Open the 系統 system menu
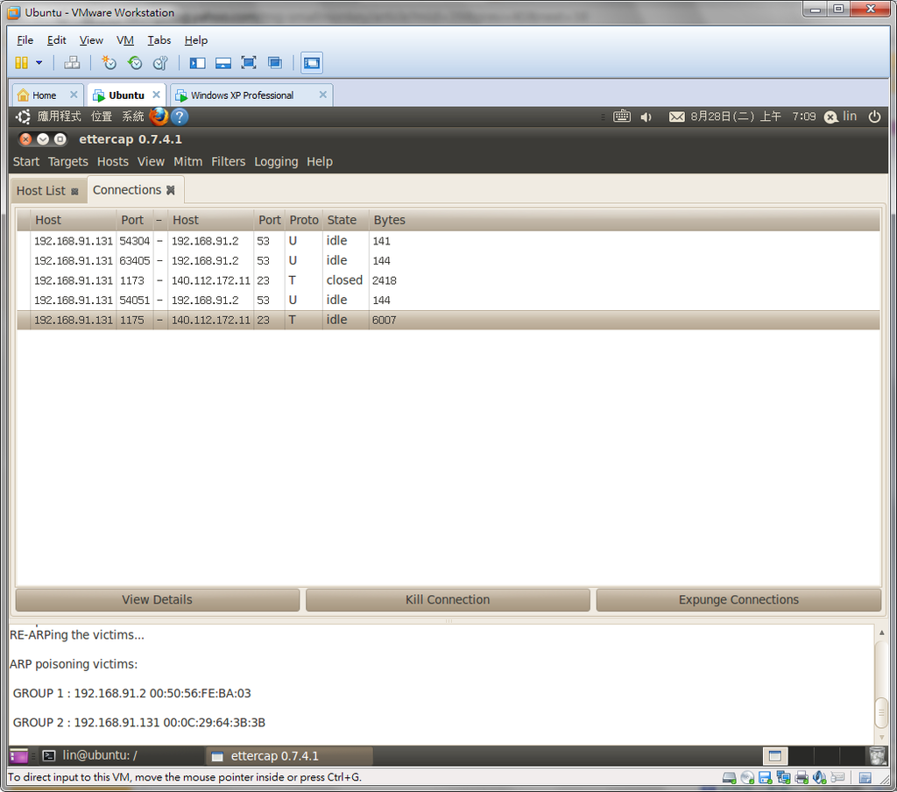Screen dimensions: 897x792 tap(133, 117)
